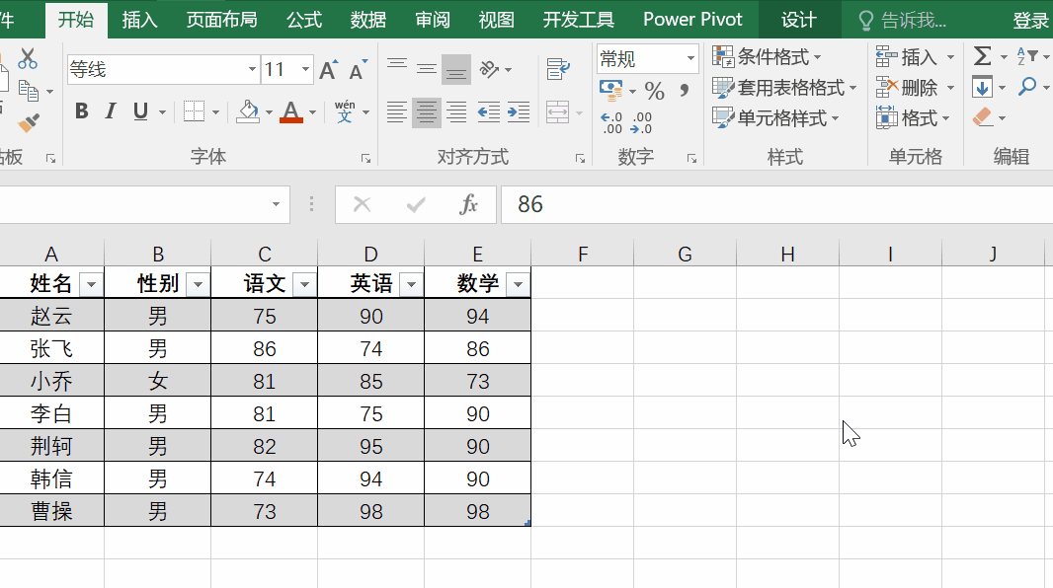
Task: Switch to the 插入 ribbon tab
Action: (x=138, y=19)
